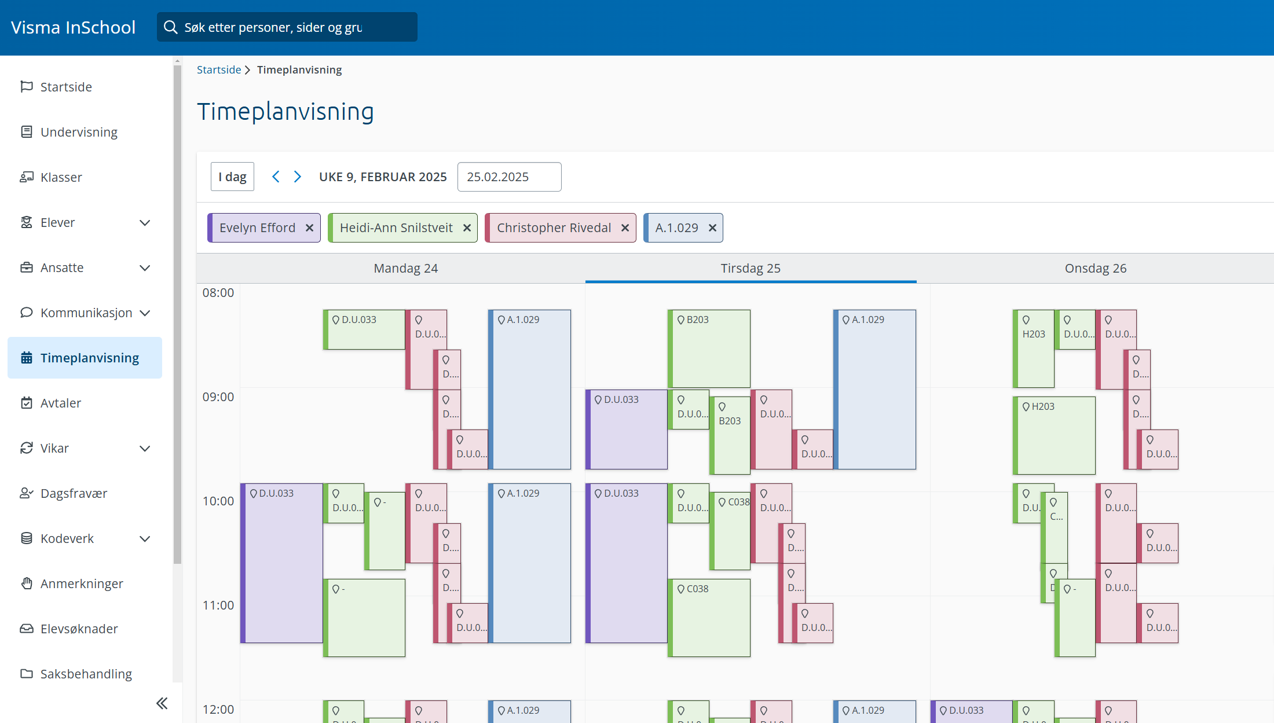The height and width of the screenshot is (723, 1274).
Task: Open the Avtaler calendar icon
Action: pyautogui.click(x=27, y=403)
